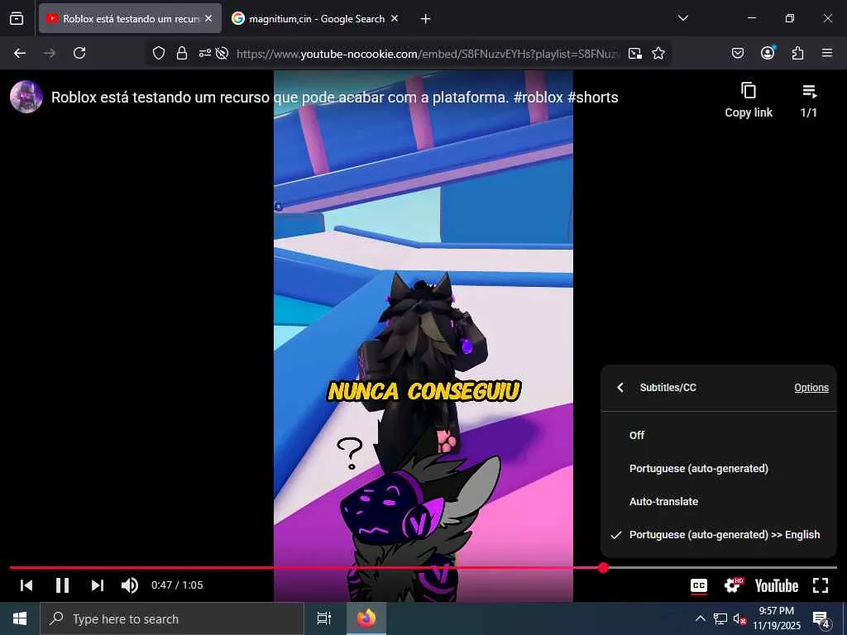Click the autoplay blocked icon
The width and height of the screenshot is (847, 635).
(222, 53)
